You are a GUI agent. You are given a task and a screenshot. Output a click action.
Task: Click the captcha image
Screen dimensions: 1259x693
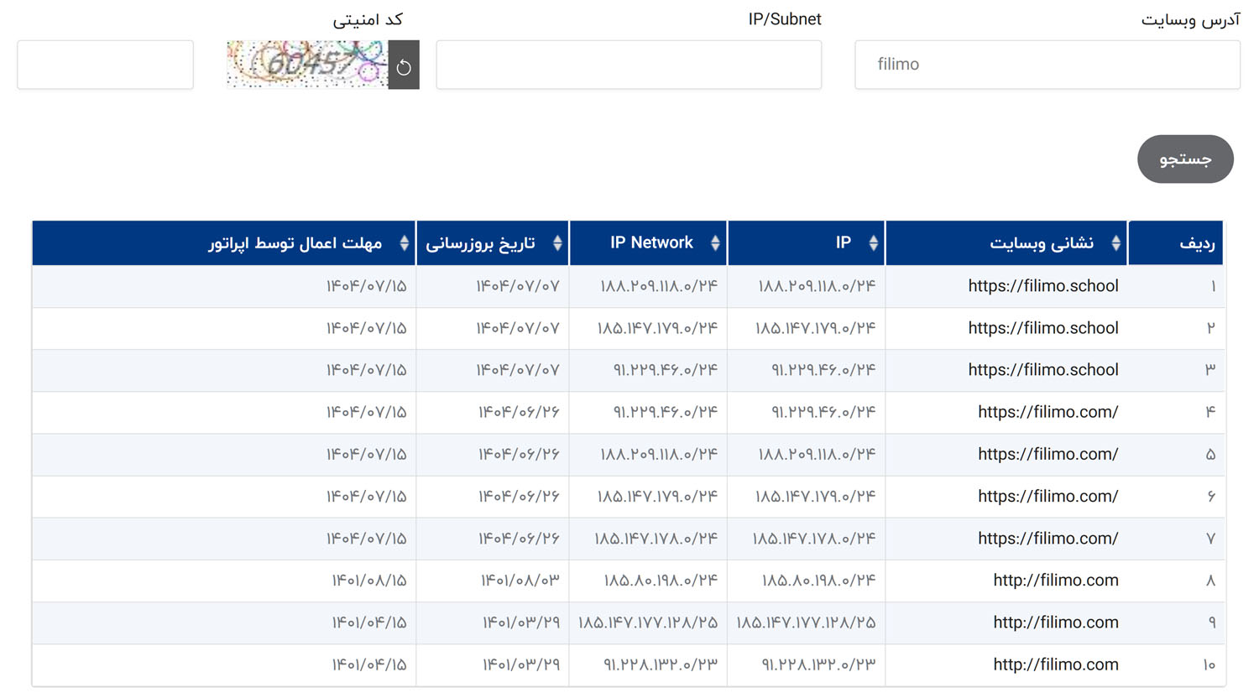[307, 65]
